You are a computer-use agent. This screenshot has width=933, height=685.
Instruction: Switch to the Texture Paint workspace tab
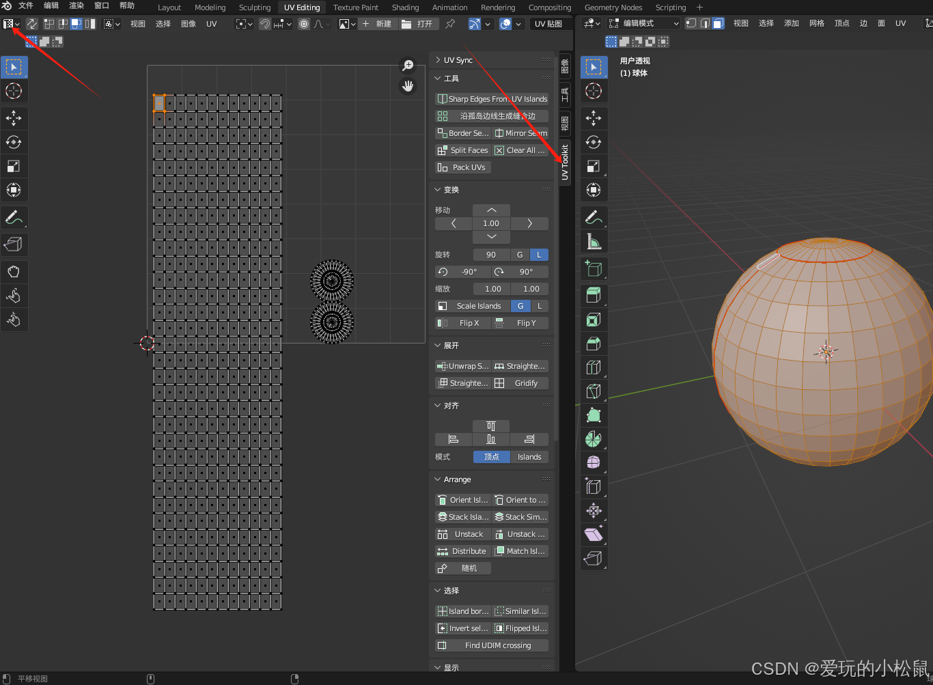pos(355,8)
